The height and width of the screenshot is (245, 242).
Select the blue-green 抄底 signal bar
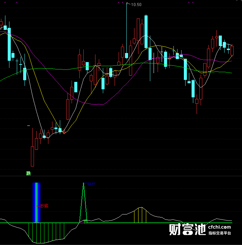click(x=36, y=202)
